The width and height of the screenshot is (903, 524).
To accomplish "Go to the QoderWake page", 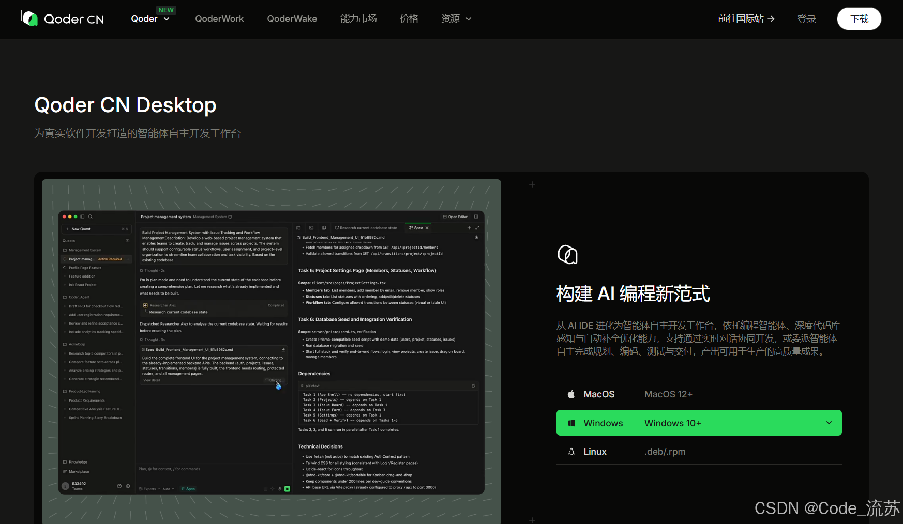I will 292,19.
